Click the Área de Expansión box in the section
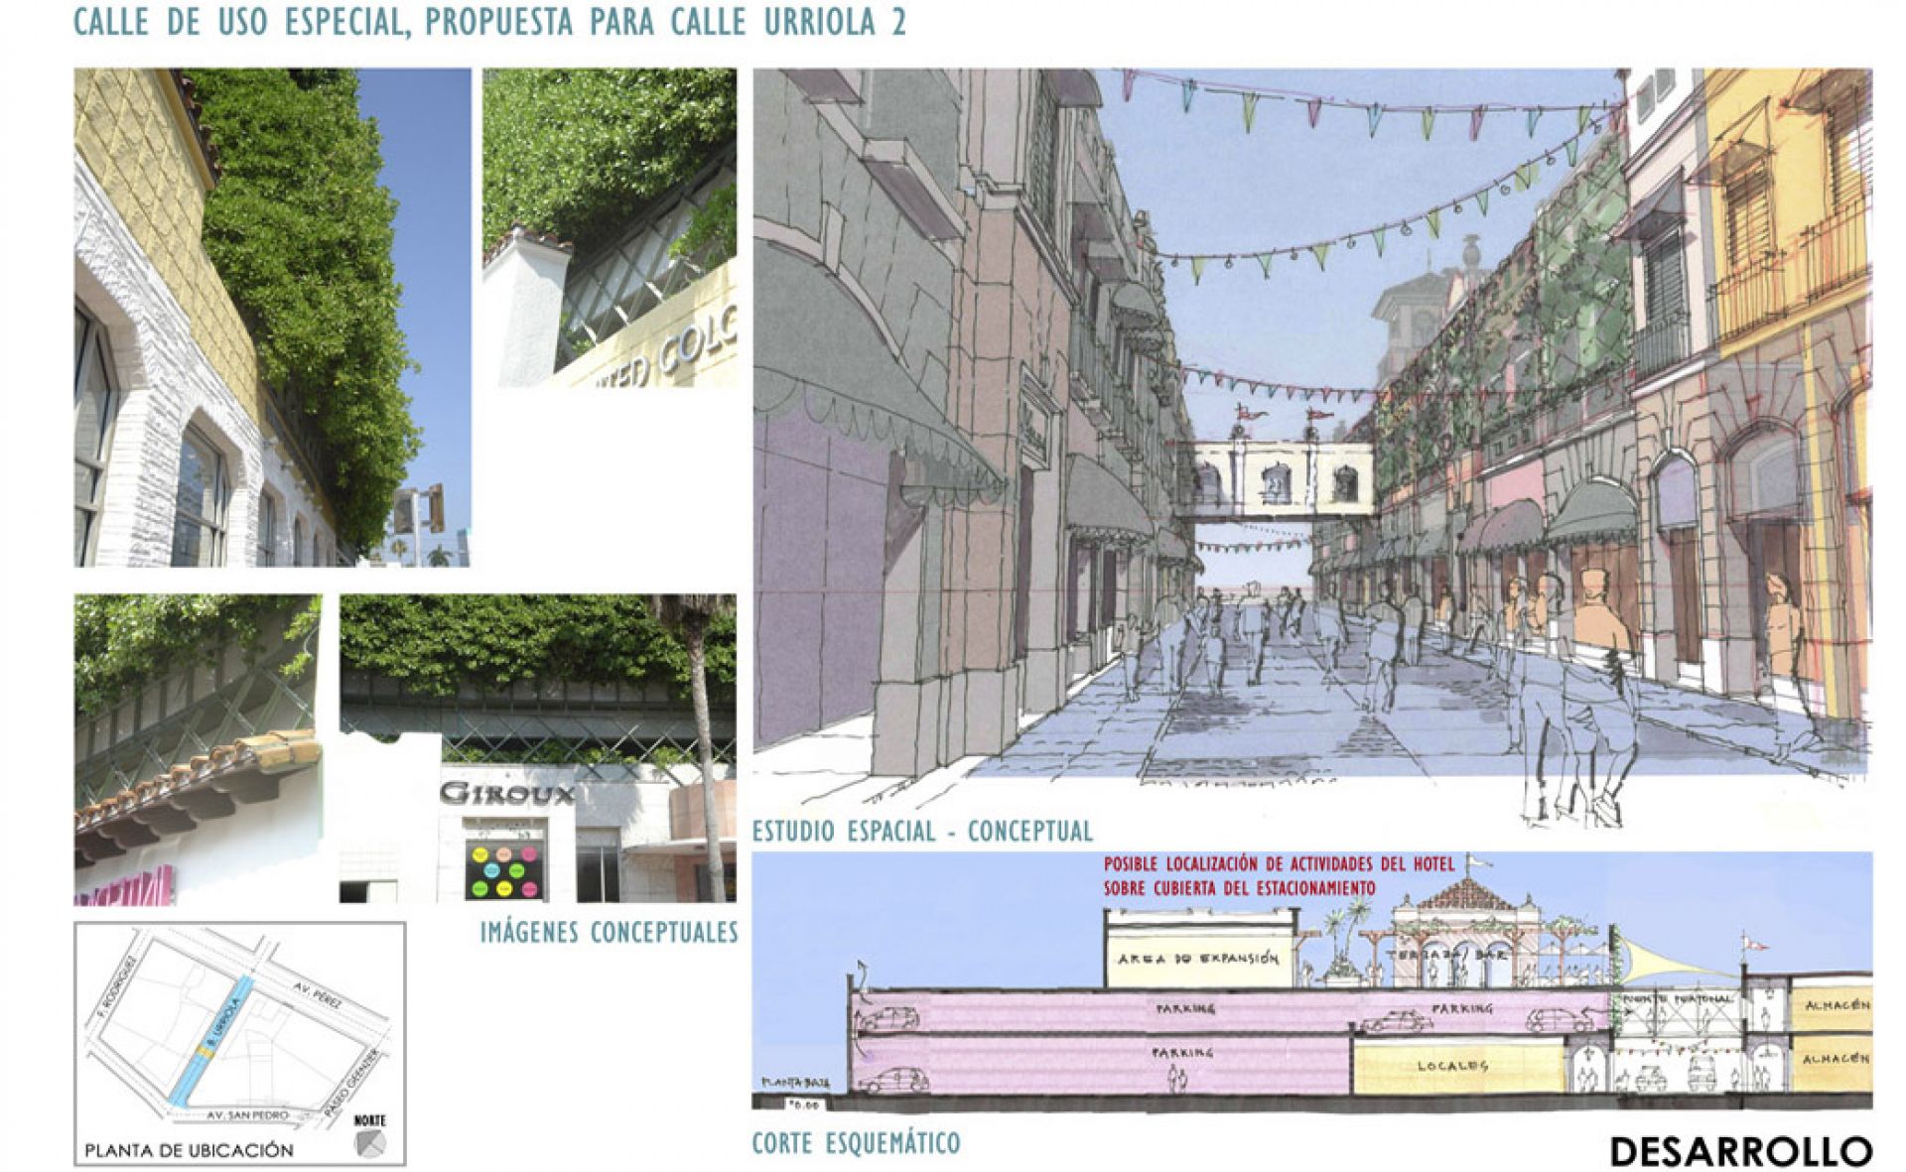 point(1197,959)
